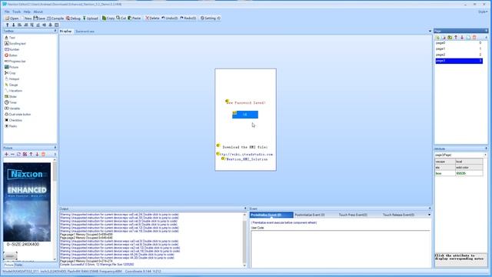Add a Radio component from Toolbox

pos(11,126)
